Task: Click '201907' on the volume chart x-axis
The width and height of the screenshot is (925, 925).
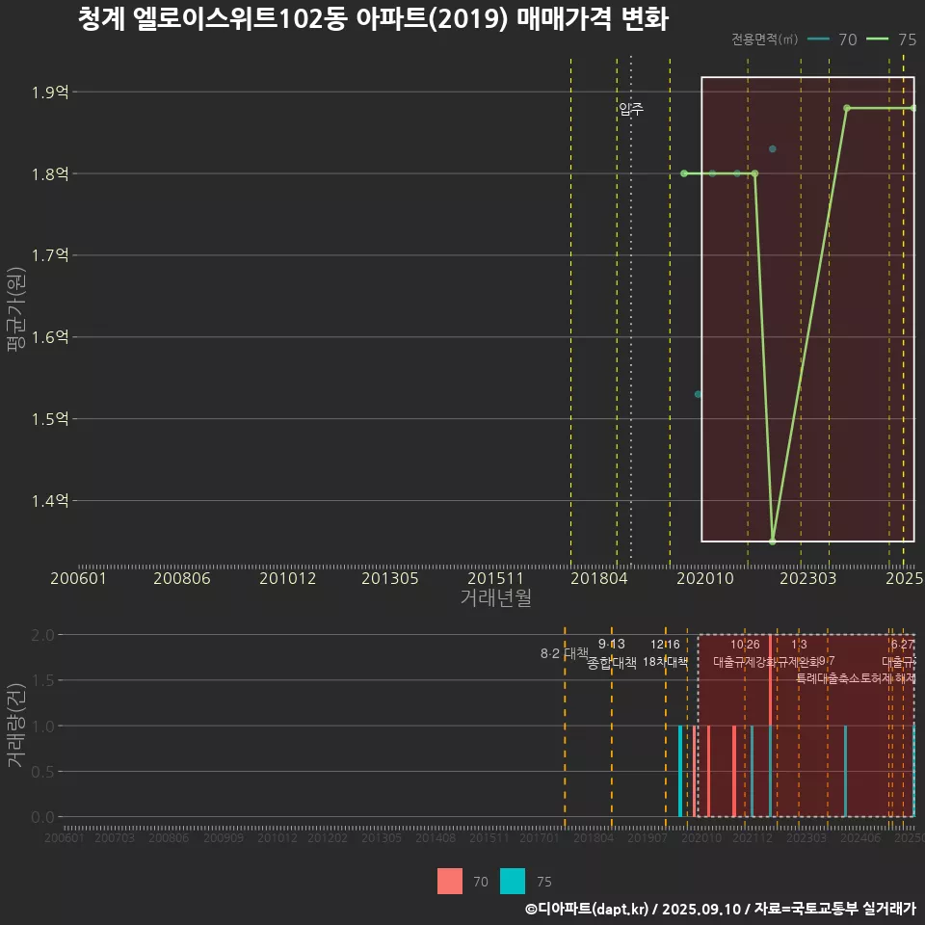Action: pyautogui.click(x=647, y=837)
